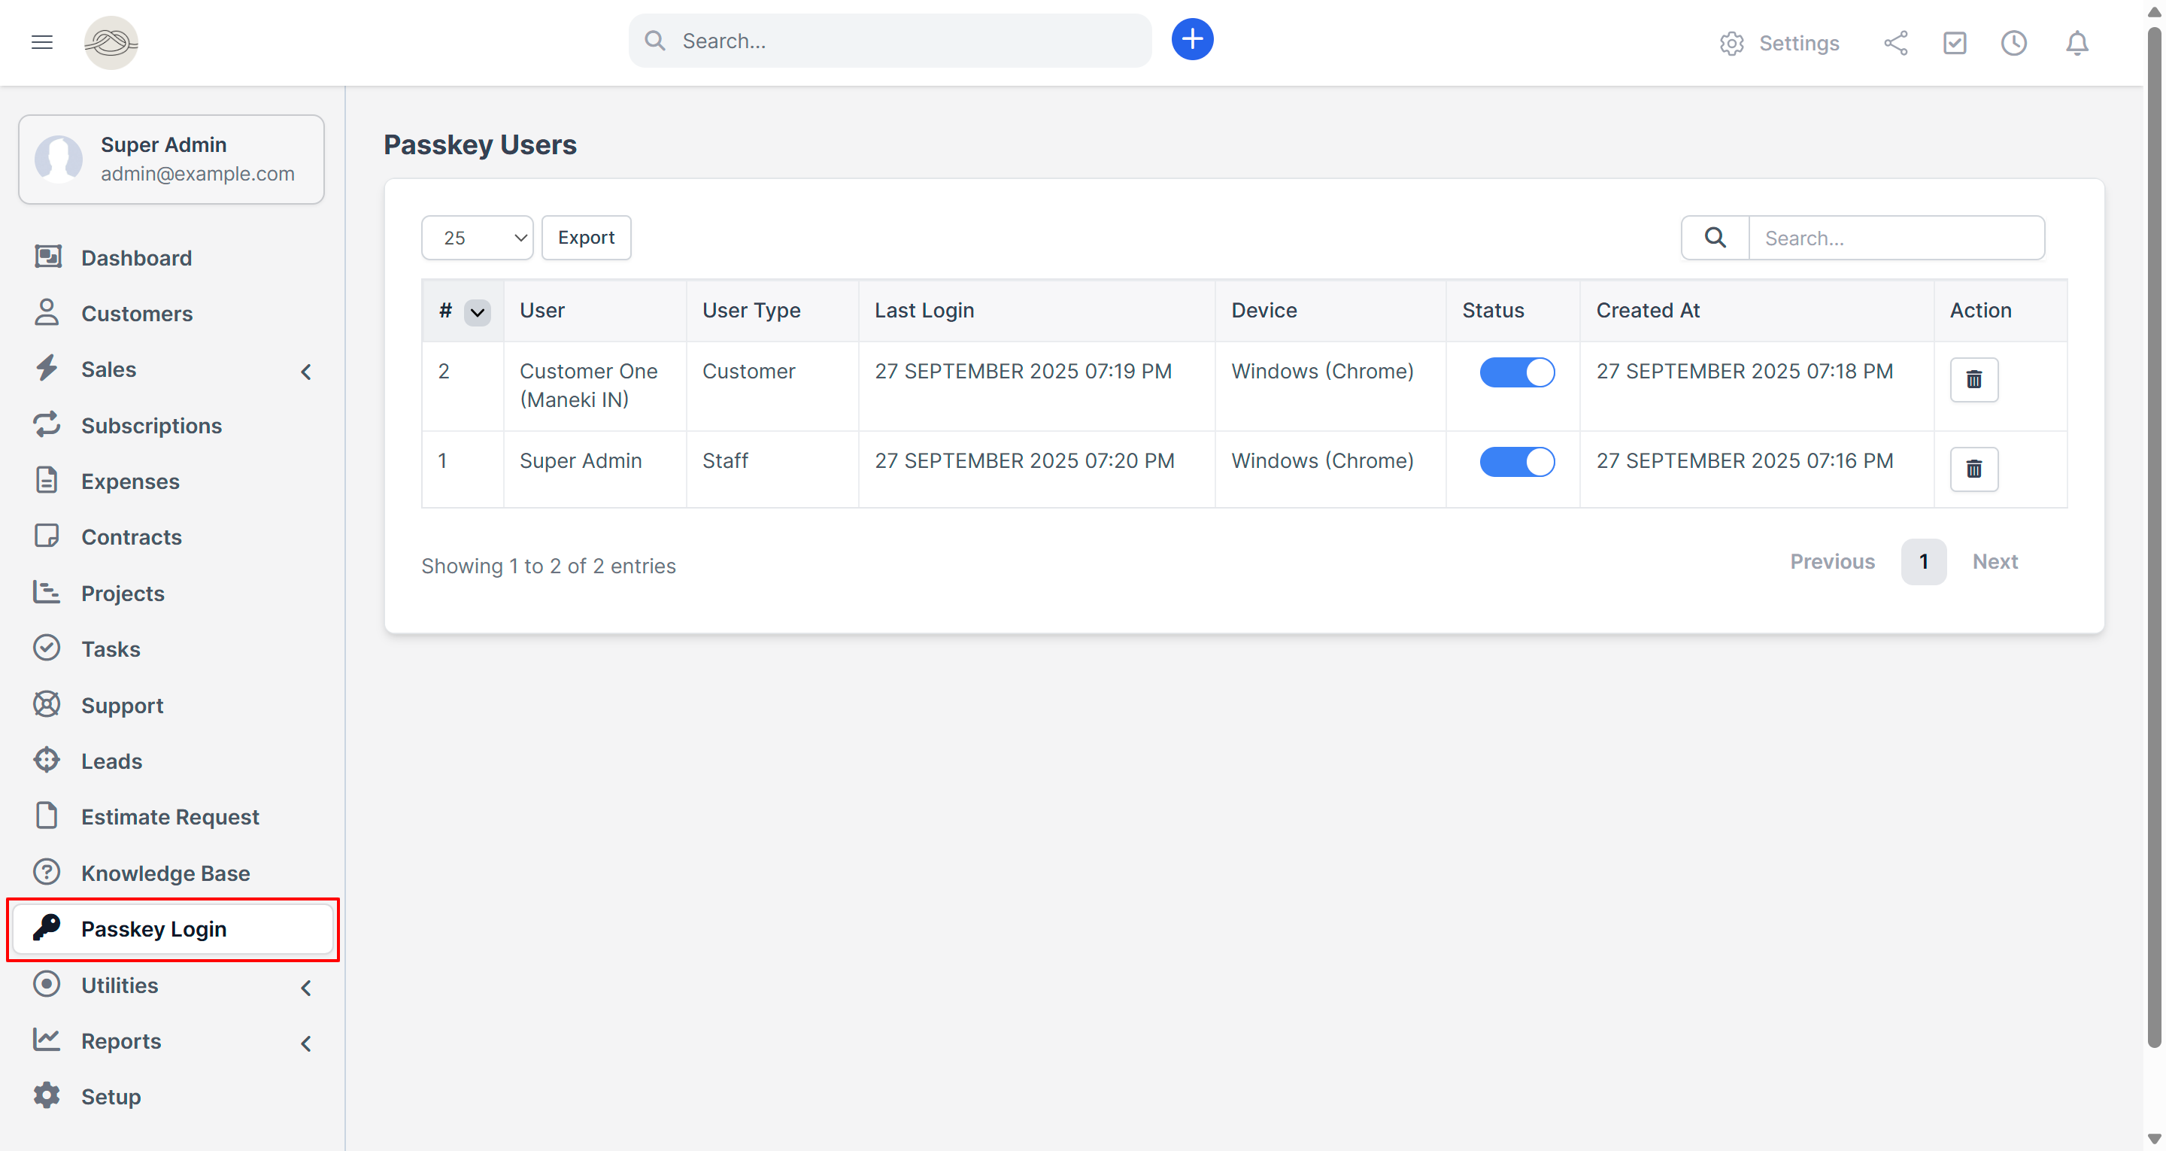2166x1151 pixels.
Task: Delete Customer One passkey with trash icon
Action: 1973,379
